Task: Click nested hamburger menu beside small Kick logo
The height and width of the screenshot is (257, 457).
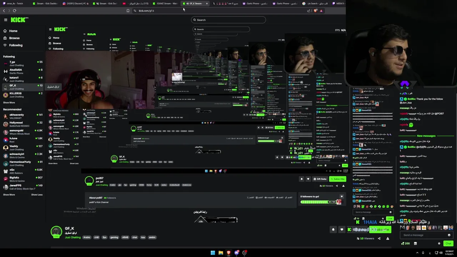Action: coord(50,30)
